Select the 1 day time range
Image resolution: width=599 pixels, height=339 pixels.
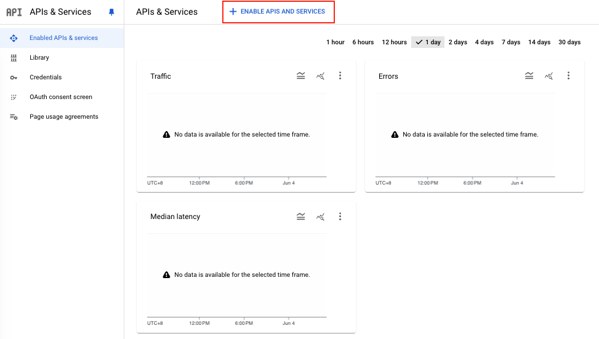coord(428,42)
